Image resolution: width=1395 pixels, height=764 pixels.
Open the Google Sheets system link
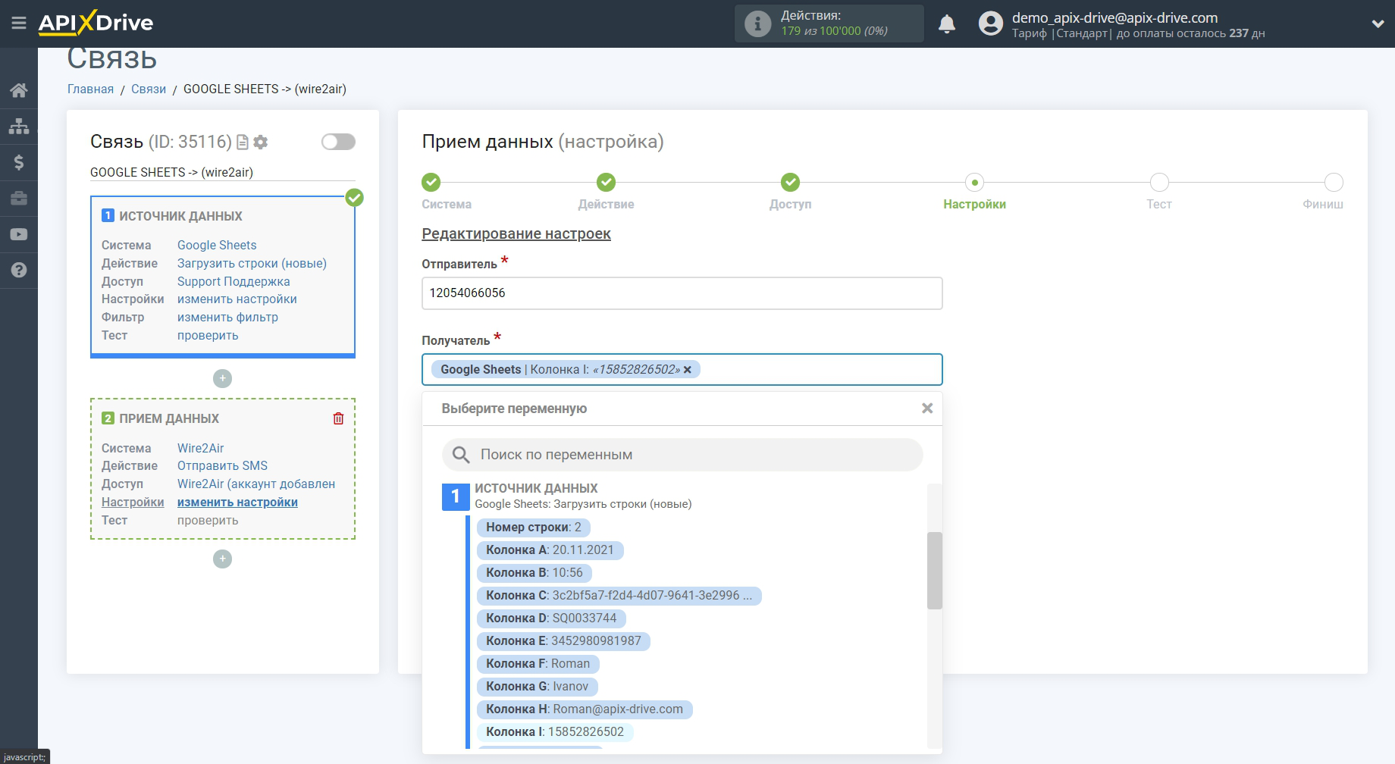point(217,245)
